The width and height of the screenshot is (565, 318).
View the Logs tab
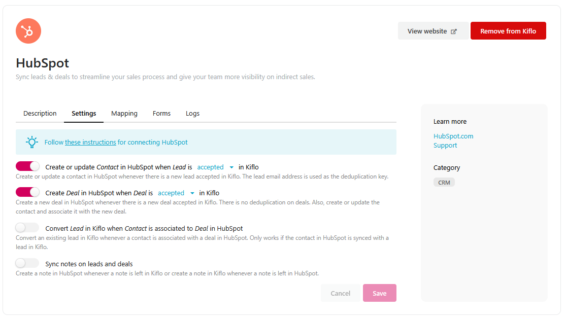(192, 114)
